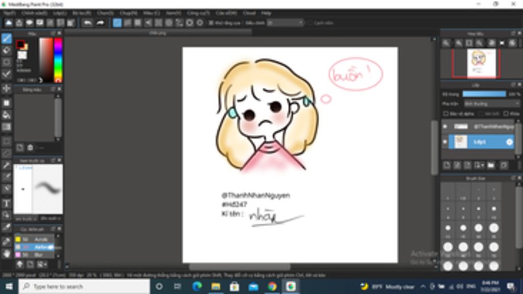Select the Hand pan tool
Screen dimensions: 523x294
point(6,254)
